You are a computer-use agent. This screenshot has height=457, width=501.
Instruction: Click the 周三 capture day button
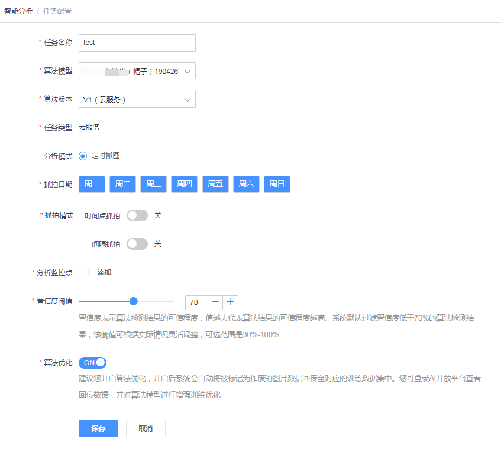click(x=153, y=184)
